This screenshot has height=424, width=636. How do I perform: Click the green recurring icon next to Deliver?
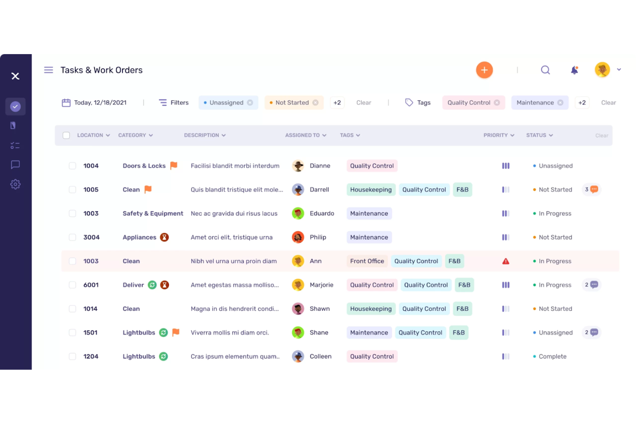click(153, 284)
